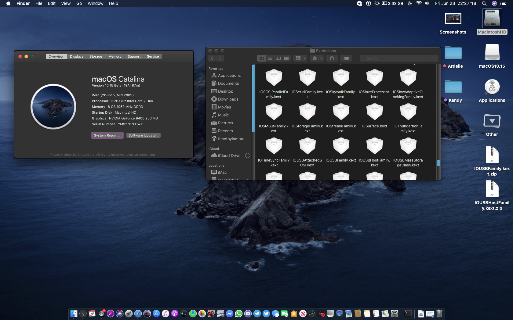This screenshot has height=320, width=513.
Task: Select IOStorageFamily.kext file
Action: click(x=307, y=118)
